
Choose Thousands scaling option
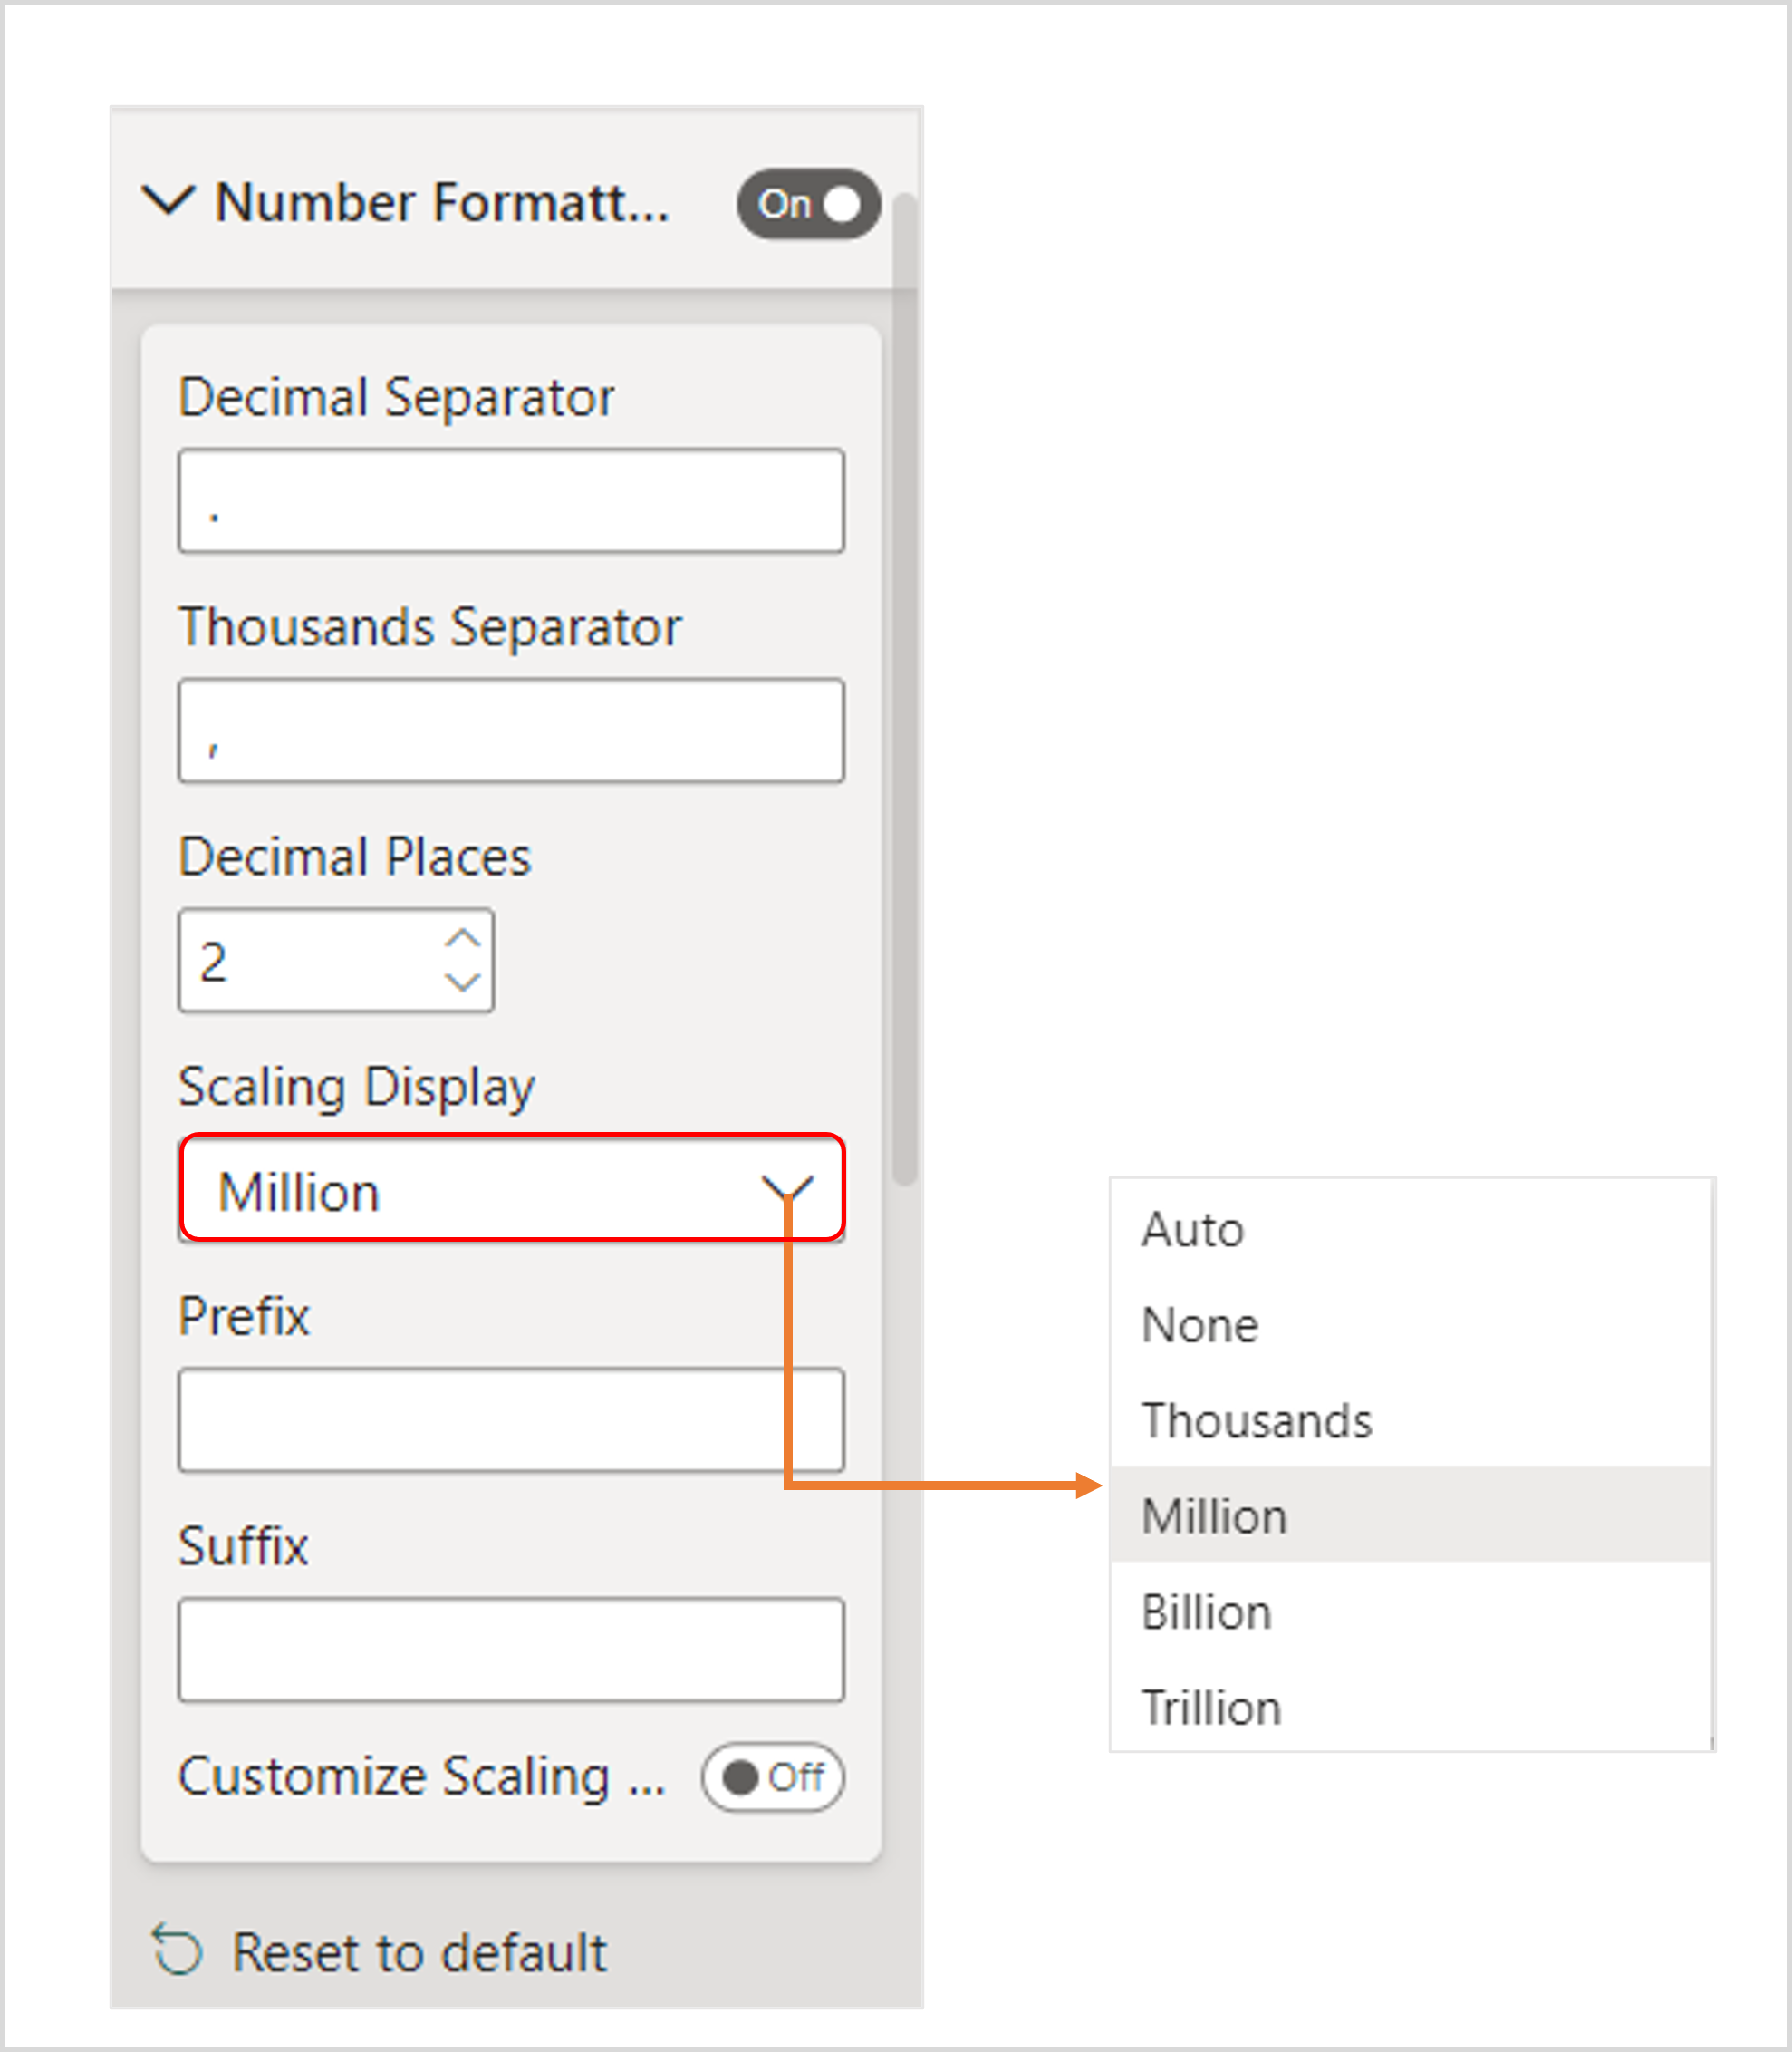point(1257,1420)
